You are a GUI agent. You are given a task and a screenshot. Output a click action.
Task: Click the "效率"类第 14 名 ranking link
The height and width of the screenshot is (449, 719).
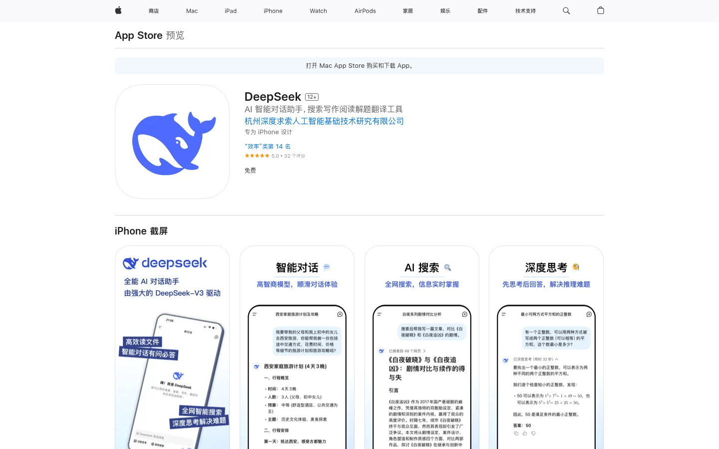(x=268, y=146)
